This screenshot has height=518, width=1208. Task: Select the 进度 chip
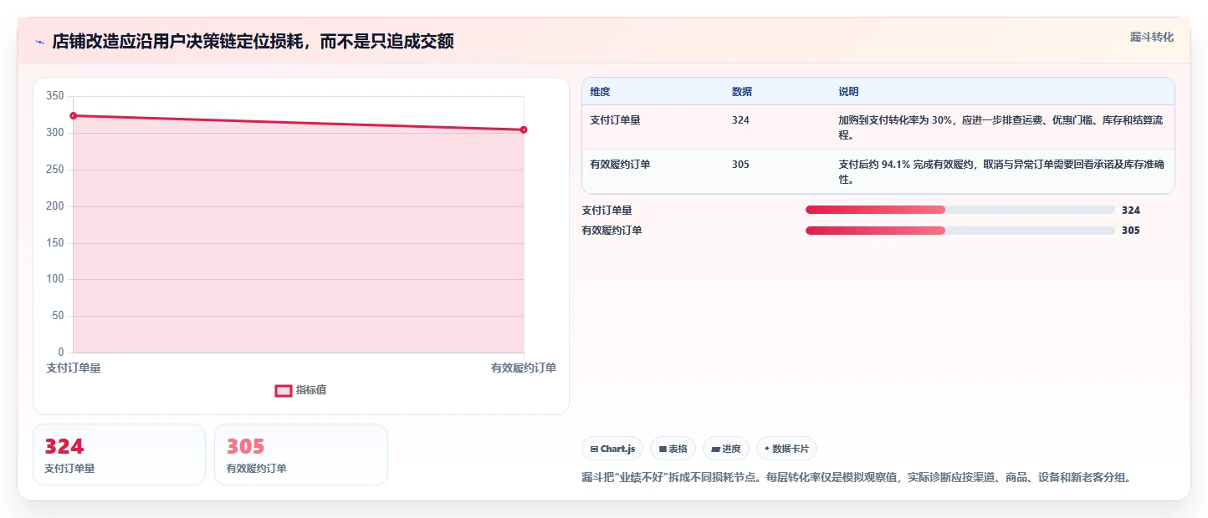pyautogui.click(x=726, y=449)
